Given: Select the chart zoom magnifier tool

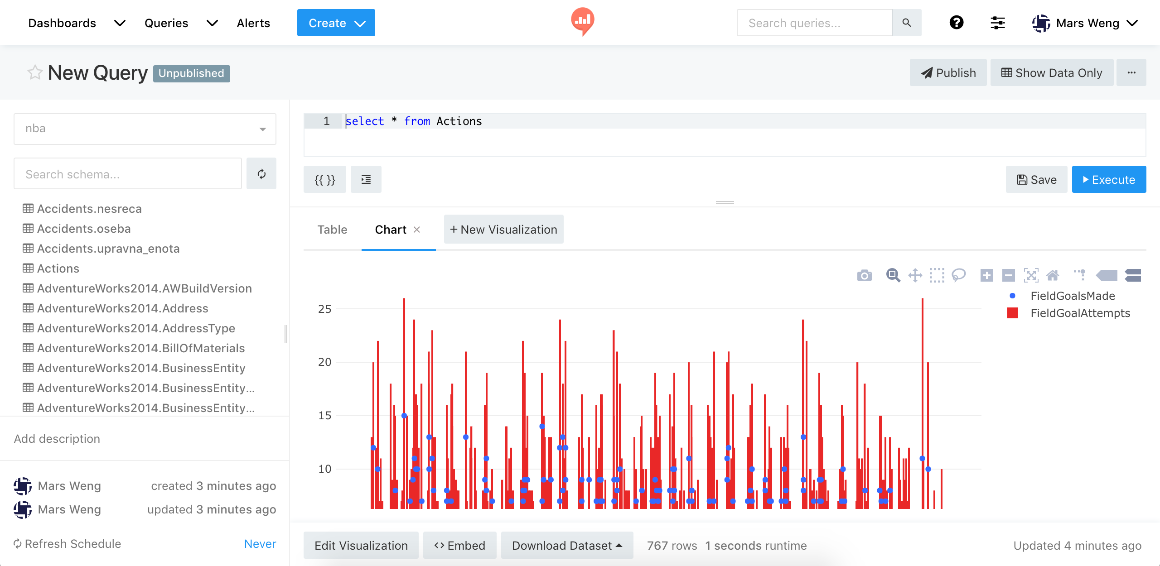Looking at the screenshot, I should tap(893, 275).
